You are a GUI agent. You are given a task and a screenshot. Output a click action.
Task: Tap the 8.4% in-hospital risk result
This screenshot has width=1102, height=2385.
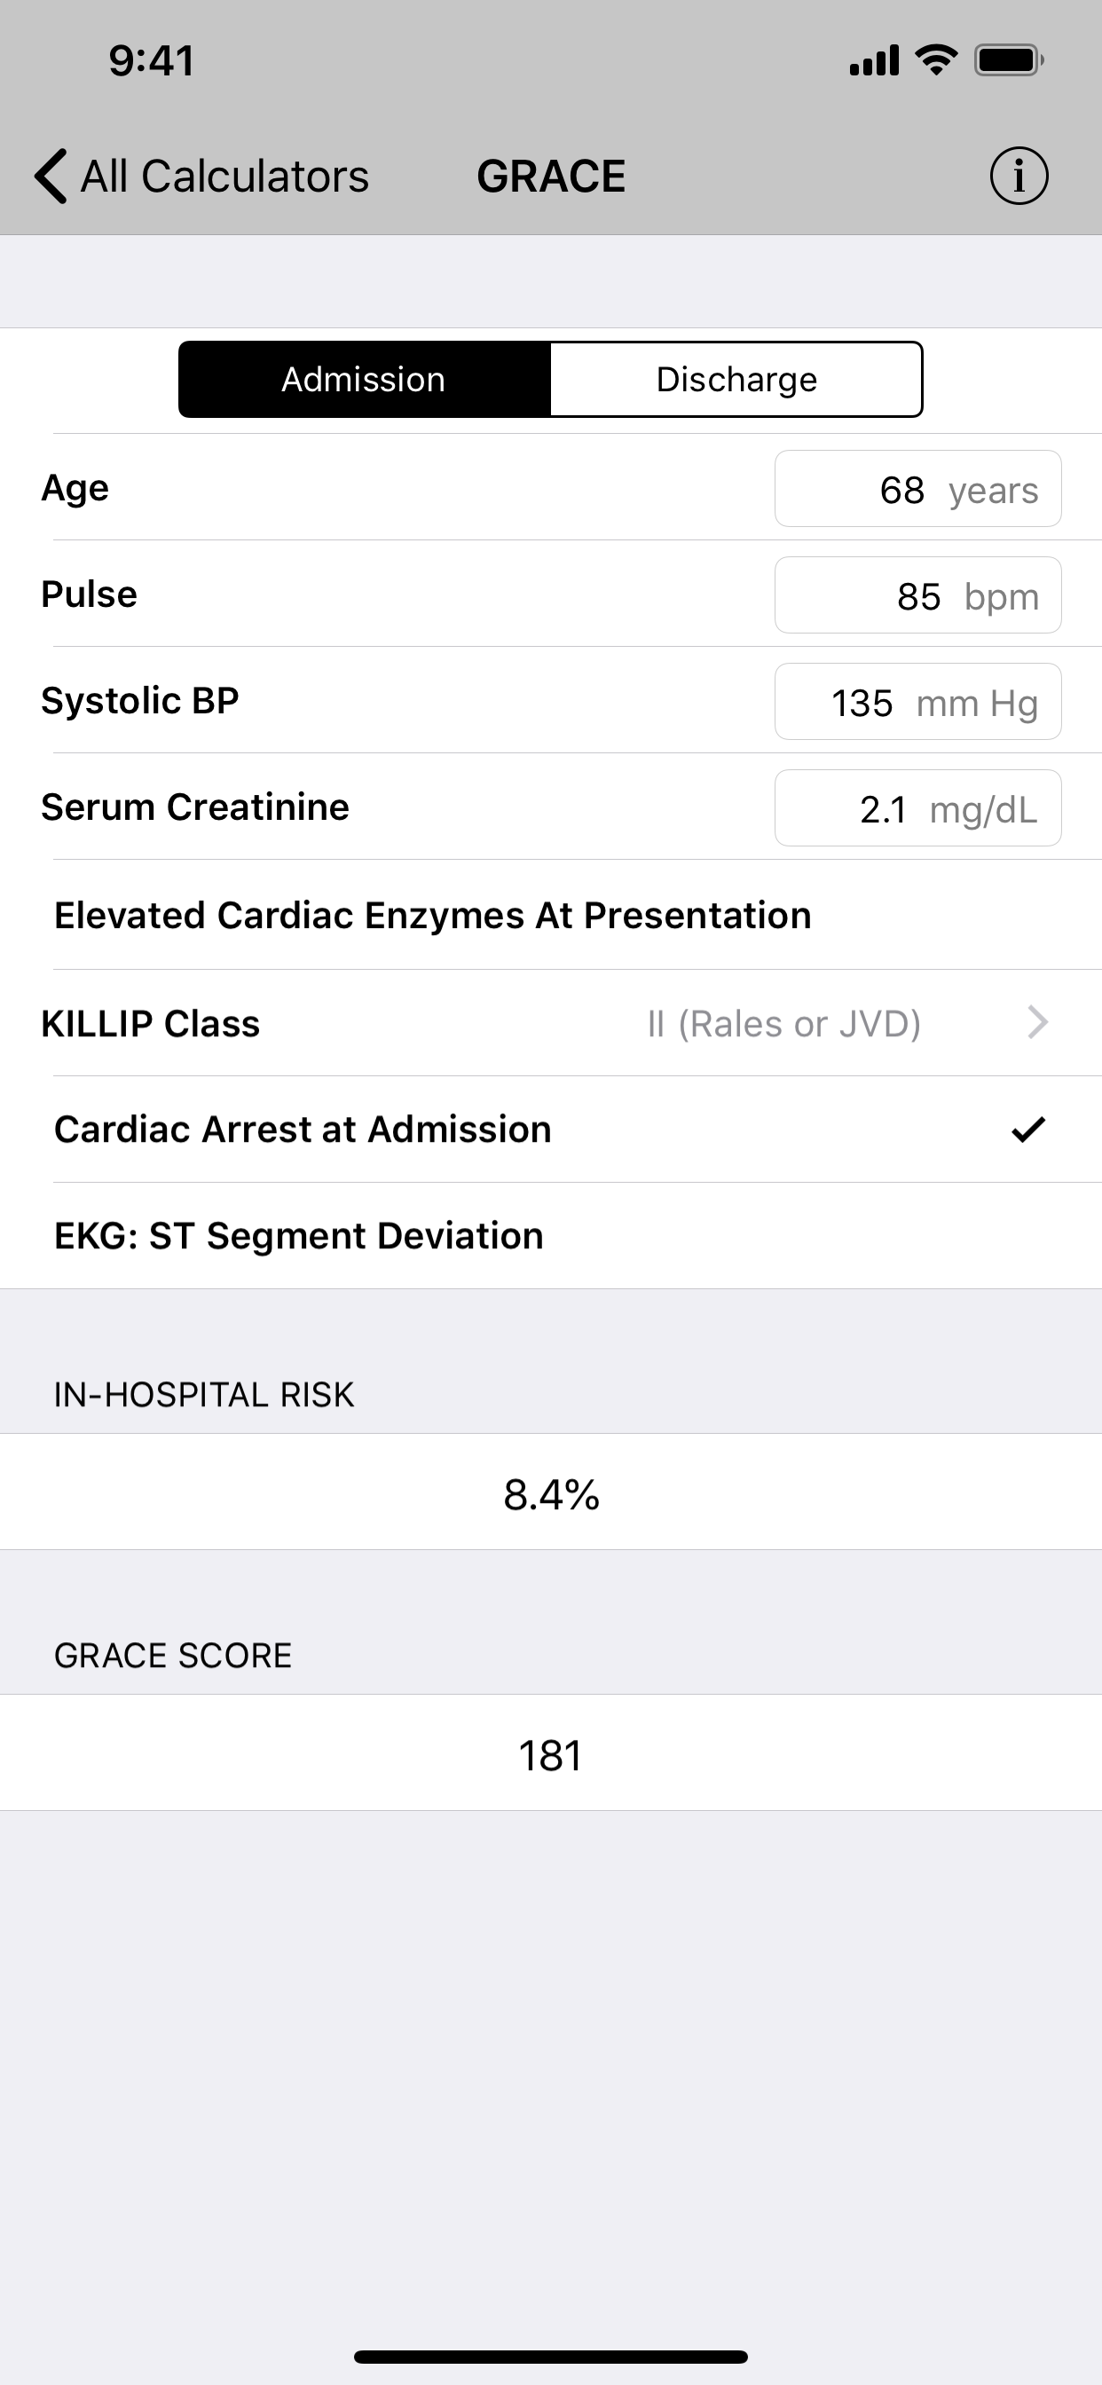point(551,1494)
